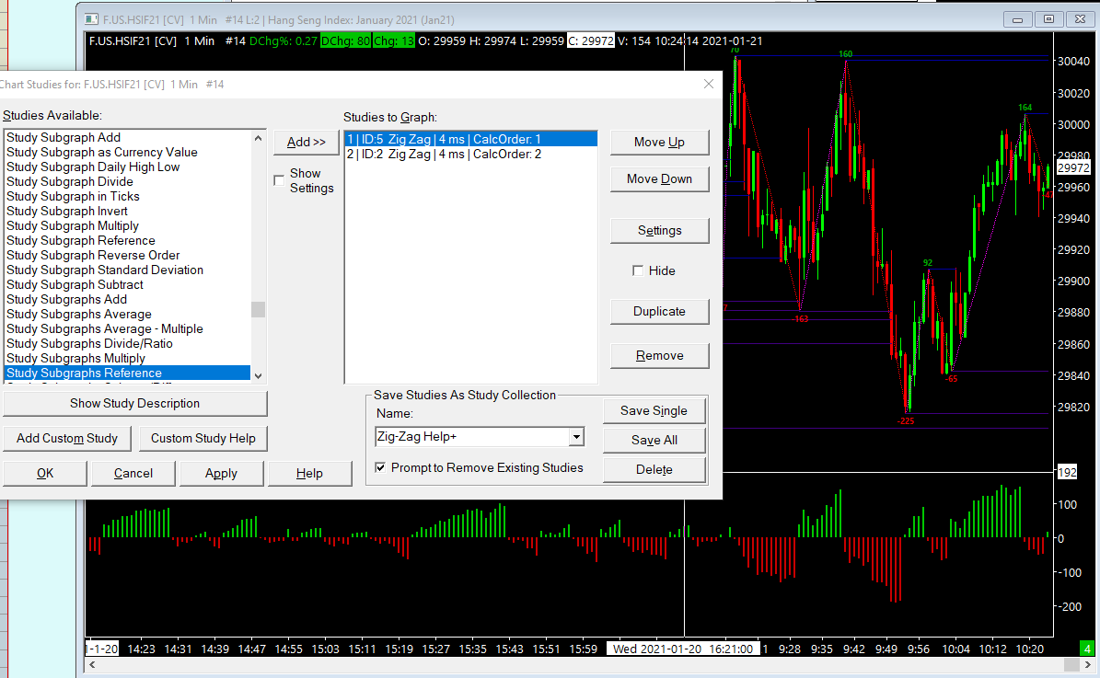1100x678 pixels.
Task: Select Study Subgraphs Multiply
Action: (127, 358)
